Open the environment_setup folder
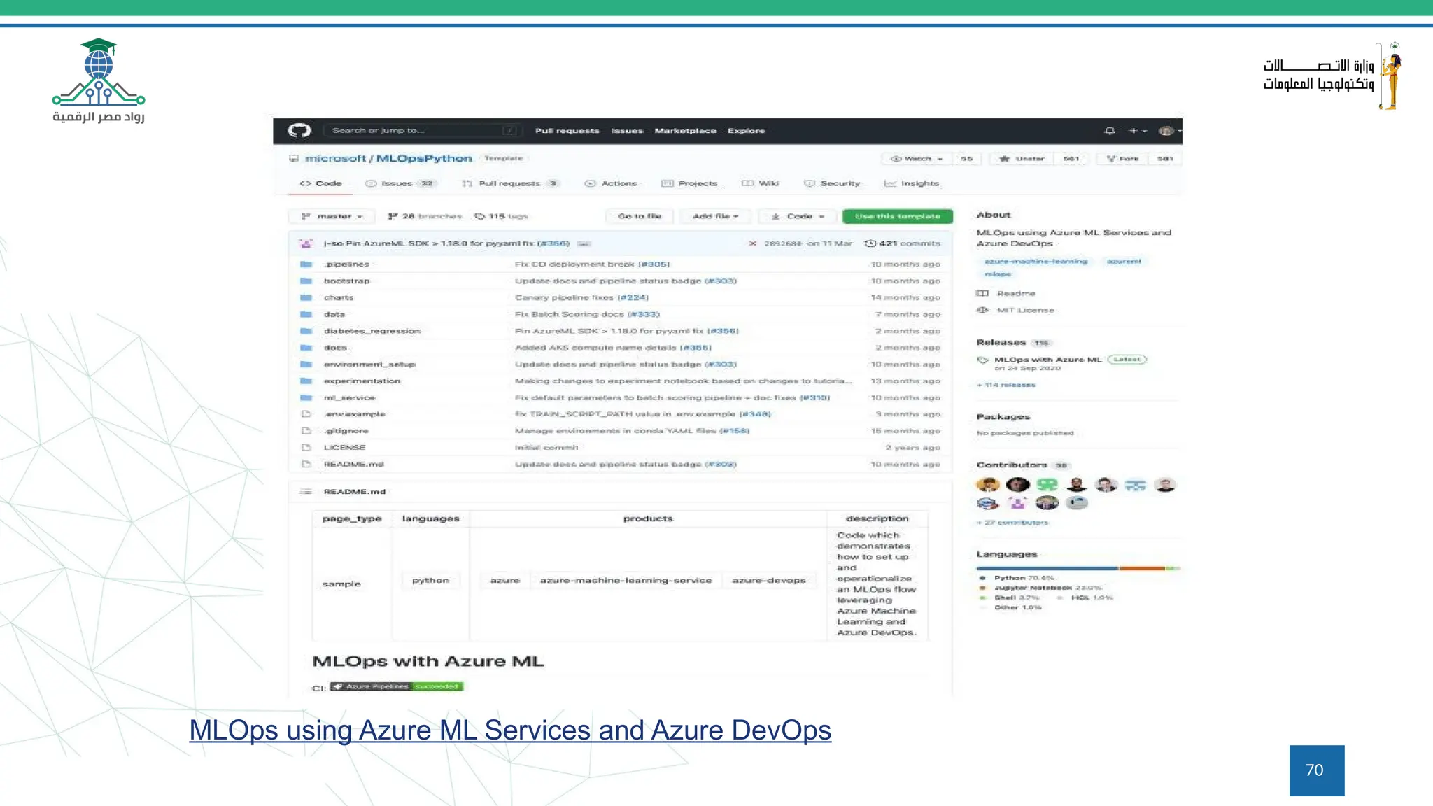The width and height of the screenshot is (1433, 806). (369, 365)
